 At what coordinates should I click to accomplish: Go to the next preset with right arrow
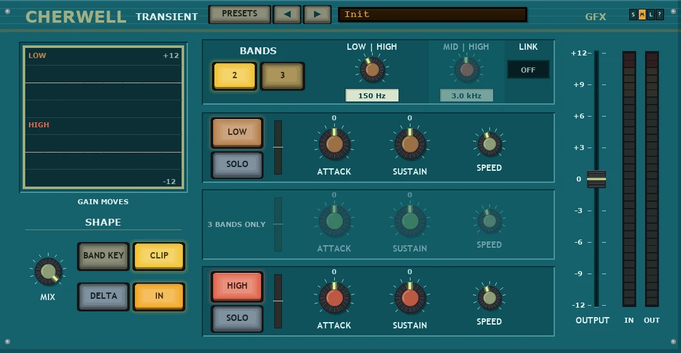pyautogui.click(x=317, y=14)
